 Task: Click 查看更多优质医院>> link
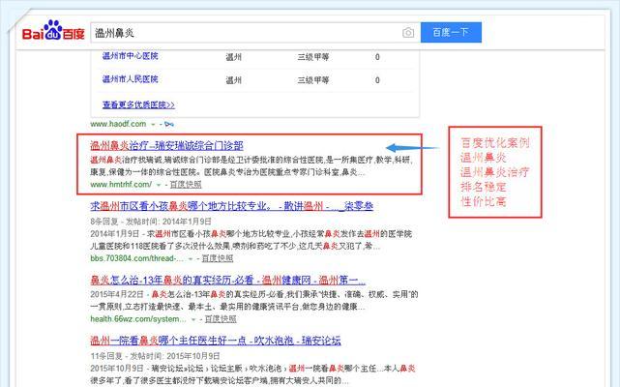point(138,104)
